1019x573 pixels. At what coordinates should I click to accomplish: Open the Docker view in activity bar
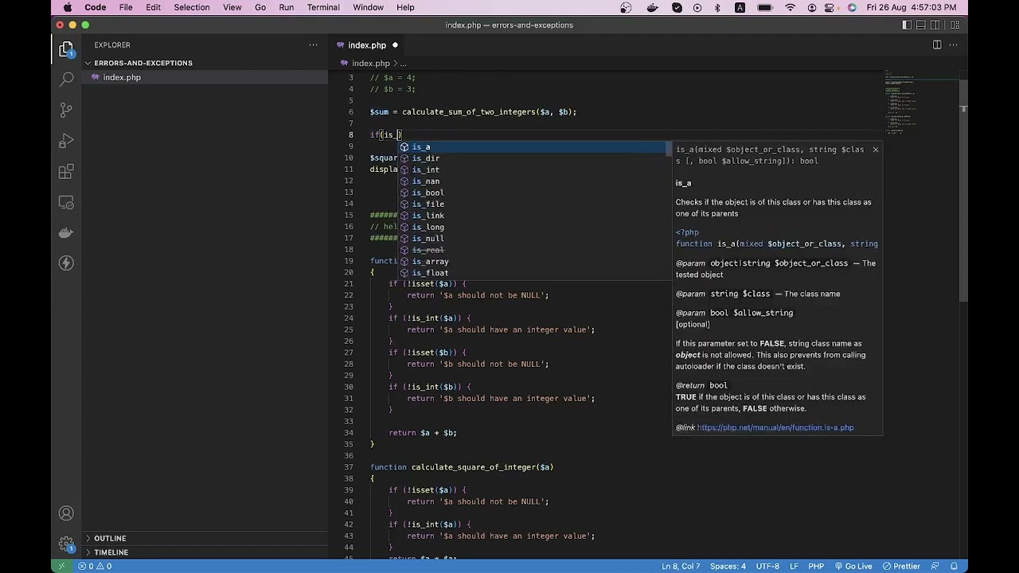(67, 232)
